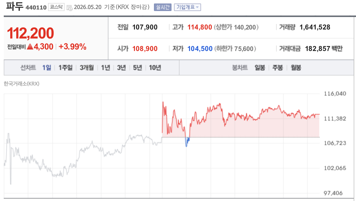Click the blue dip segment on chart
Screen dimensions: 356x201
[187, 142]
